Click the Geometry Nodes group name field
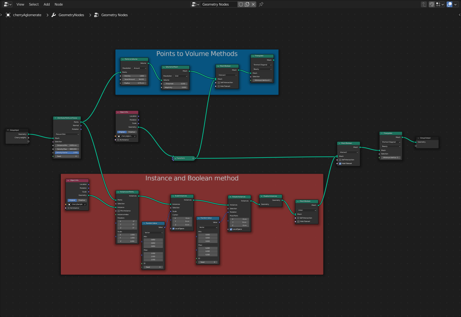The width and height of the screenshot is (461, 317). [x=219, y=4]
